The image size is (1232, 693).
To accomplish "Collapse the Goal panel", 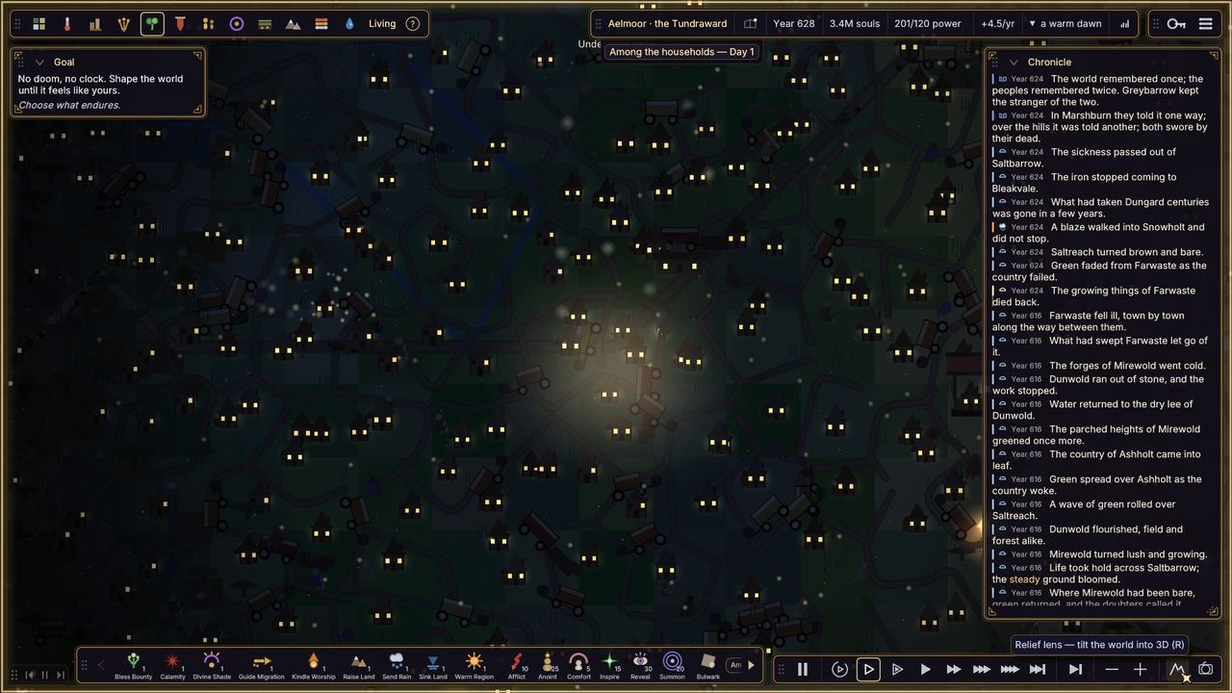I will click(39, 62).
